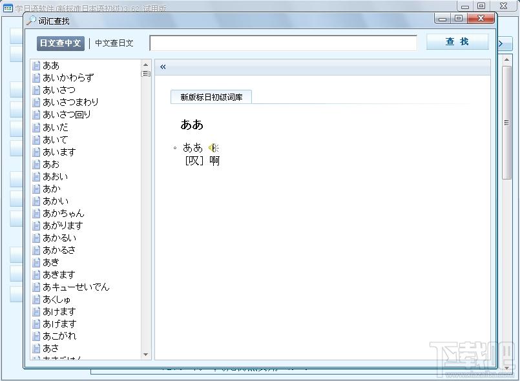Viewport: 520px width, 381px height.
Task: Select the あキューせいでん entry
Action: [x=76, y=287]
